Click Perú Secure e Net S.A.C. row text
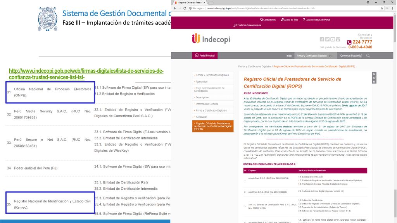Screen dimensions: 397x223 pyautogui.click(x=52, y=143)
